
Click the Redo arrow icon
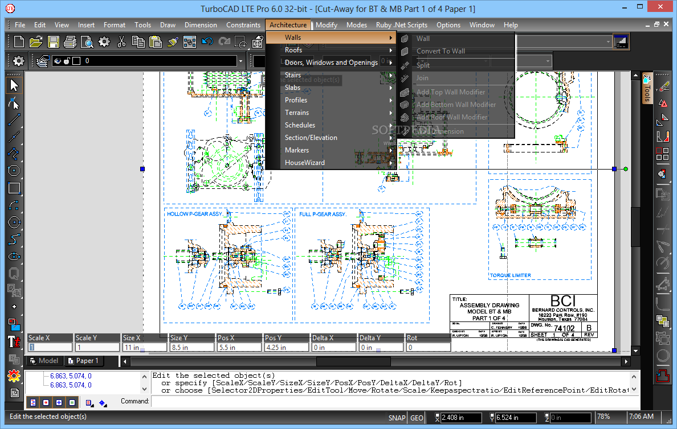tap(224, 42)
